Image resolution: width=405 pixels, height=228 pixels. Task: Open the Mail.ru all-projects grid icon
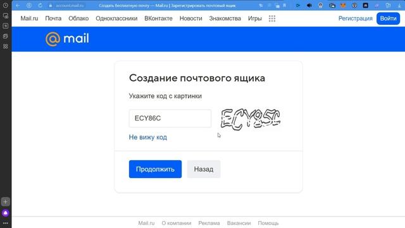pyautogui.click(x=272, y=18)
